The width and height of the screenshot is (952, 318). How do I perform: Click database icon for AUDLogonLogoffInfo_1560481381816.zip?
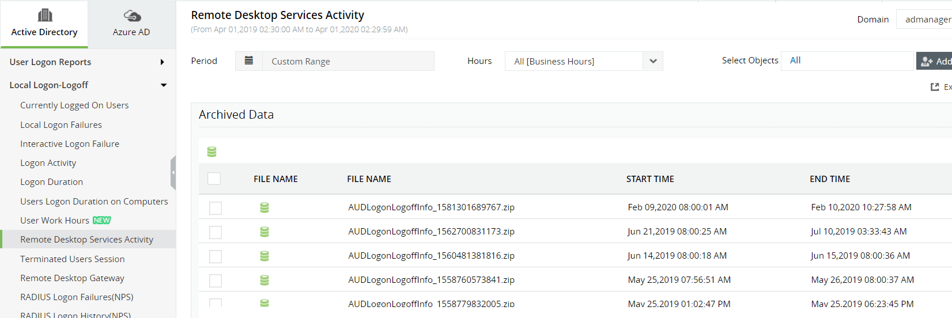(265, 256)
